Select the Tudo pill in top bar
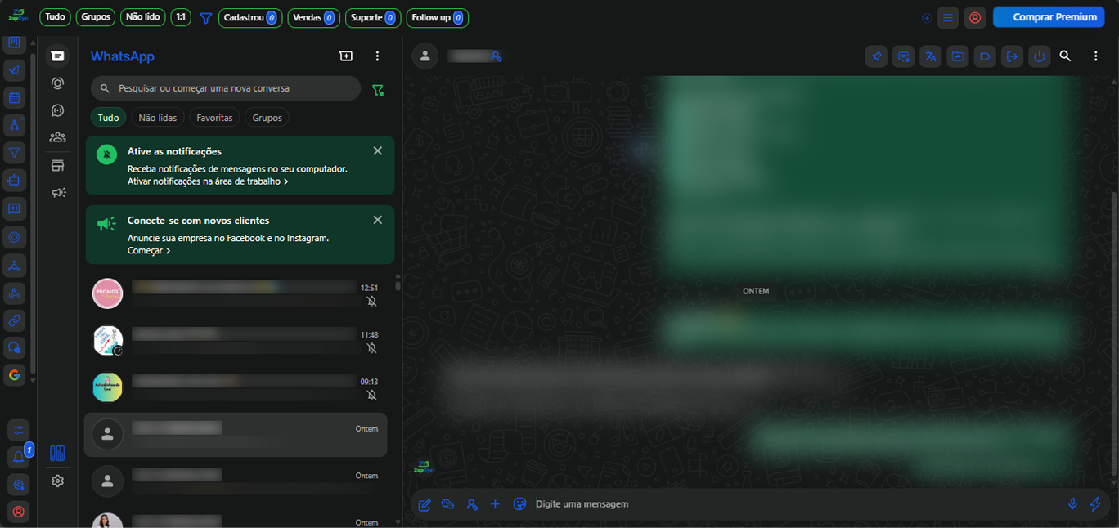1119x528 pixels. tap(55, 17)
